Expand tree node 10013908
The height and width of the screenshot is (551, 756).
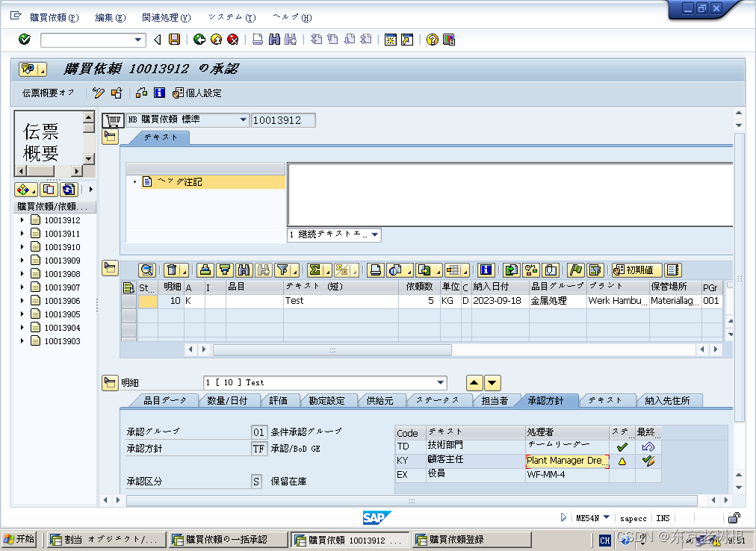point(22,274)
